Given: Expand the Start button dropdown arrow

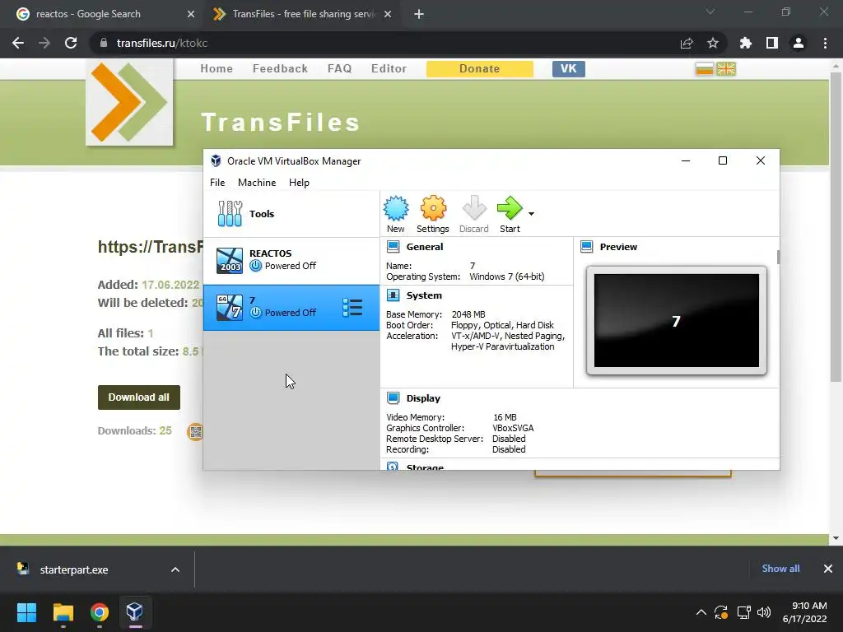Looking at the screenshot, I should [531, 214].
